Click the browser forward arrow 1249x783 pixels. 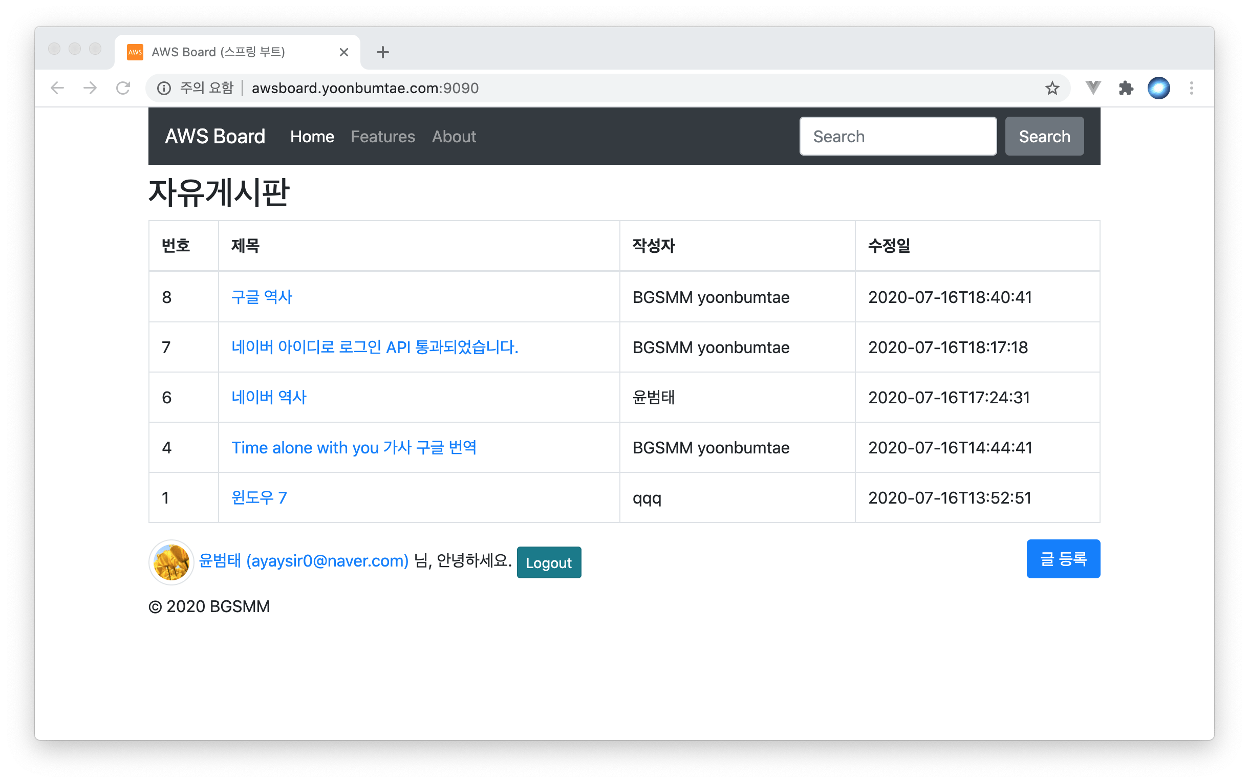point(90,88)
